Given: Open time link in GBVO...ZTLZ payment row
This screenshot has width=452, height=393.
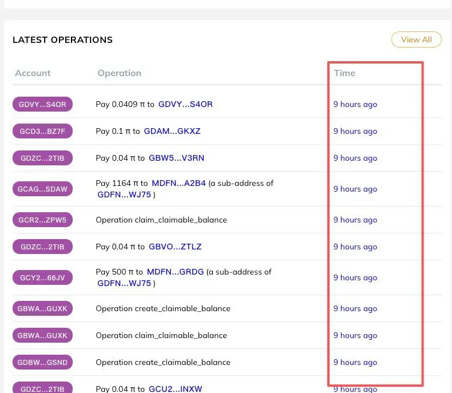Looking at the screenshot, I should (355, 247).
